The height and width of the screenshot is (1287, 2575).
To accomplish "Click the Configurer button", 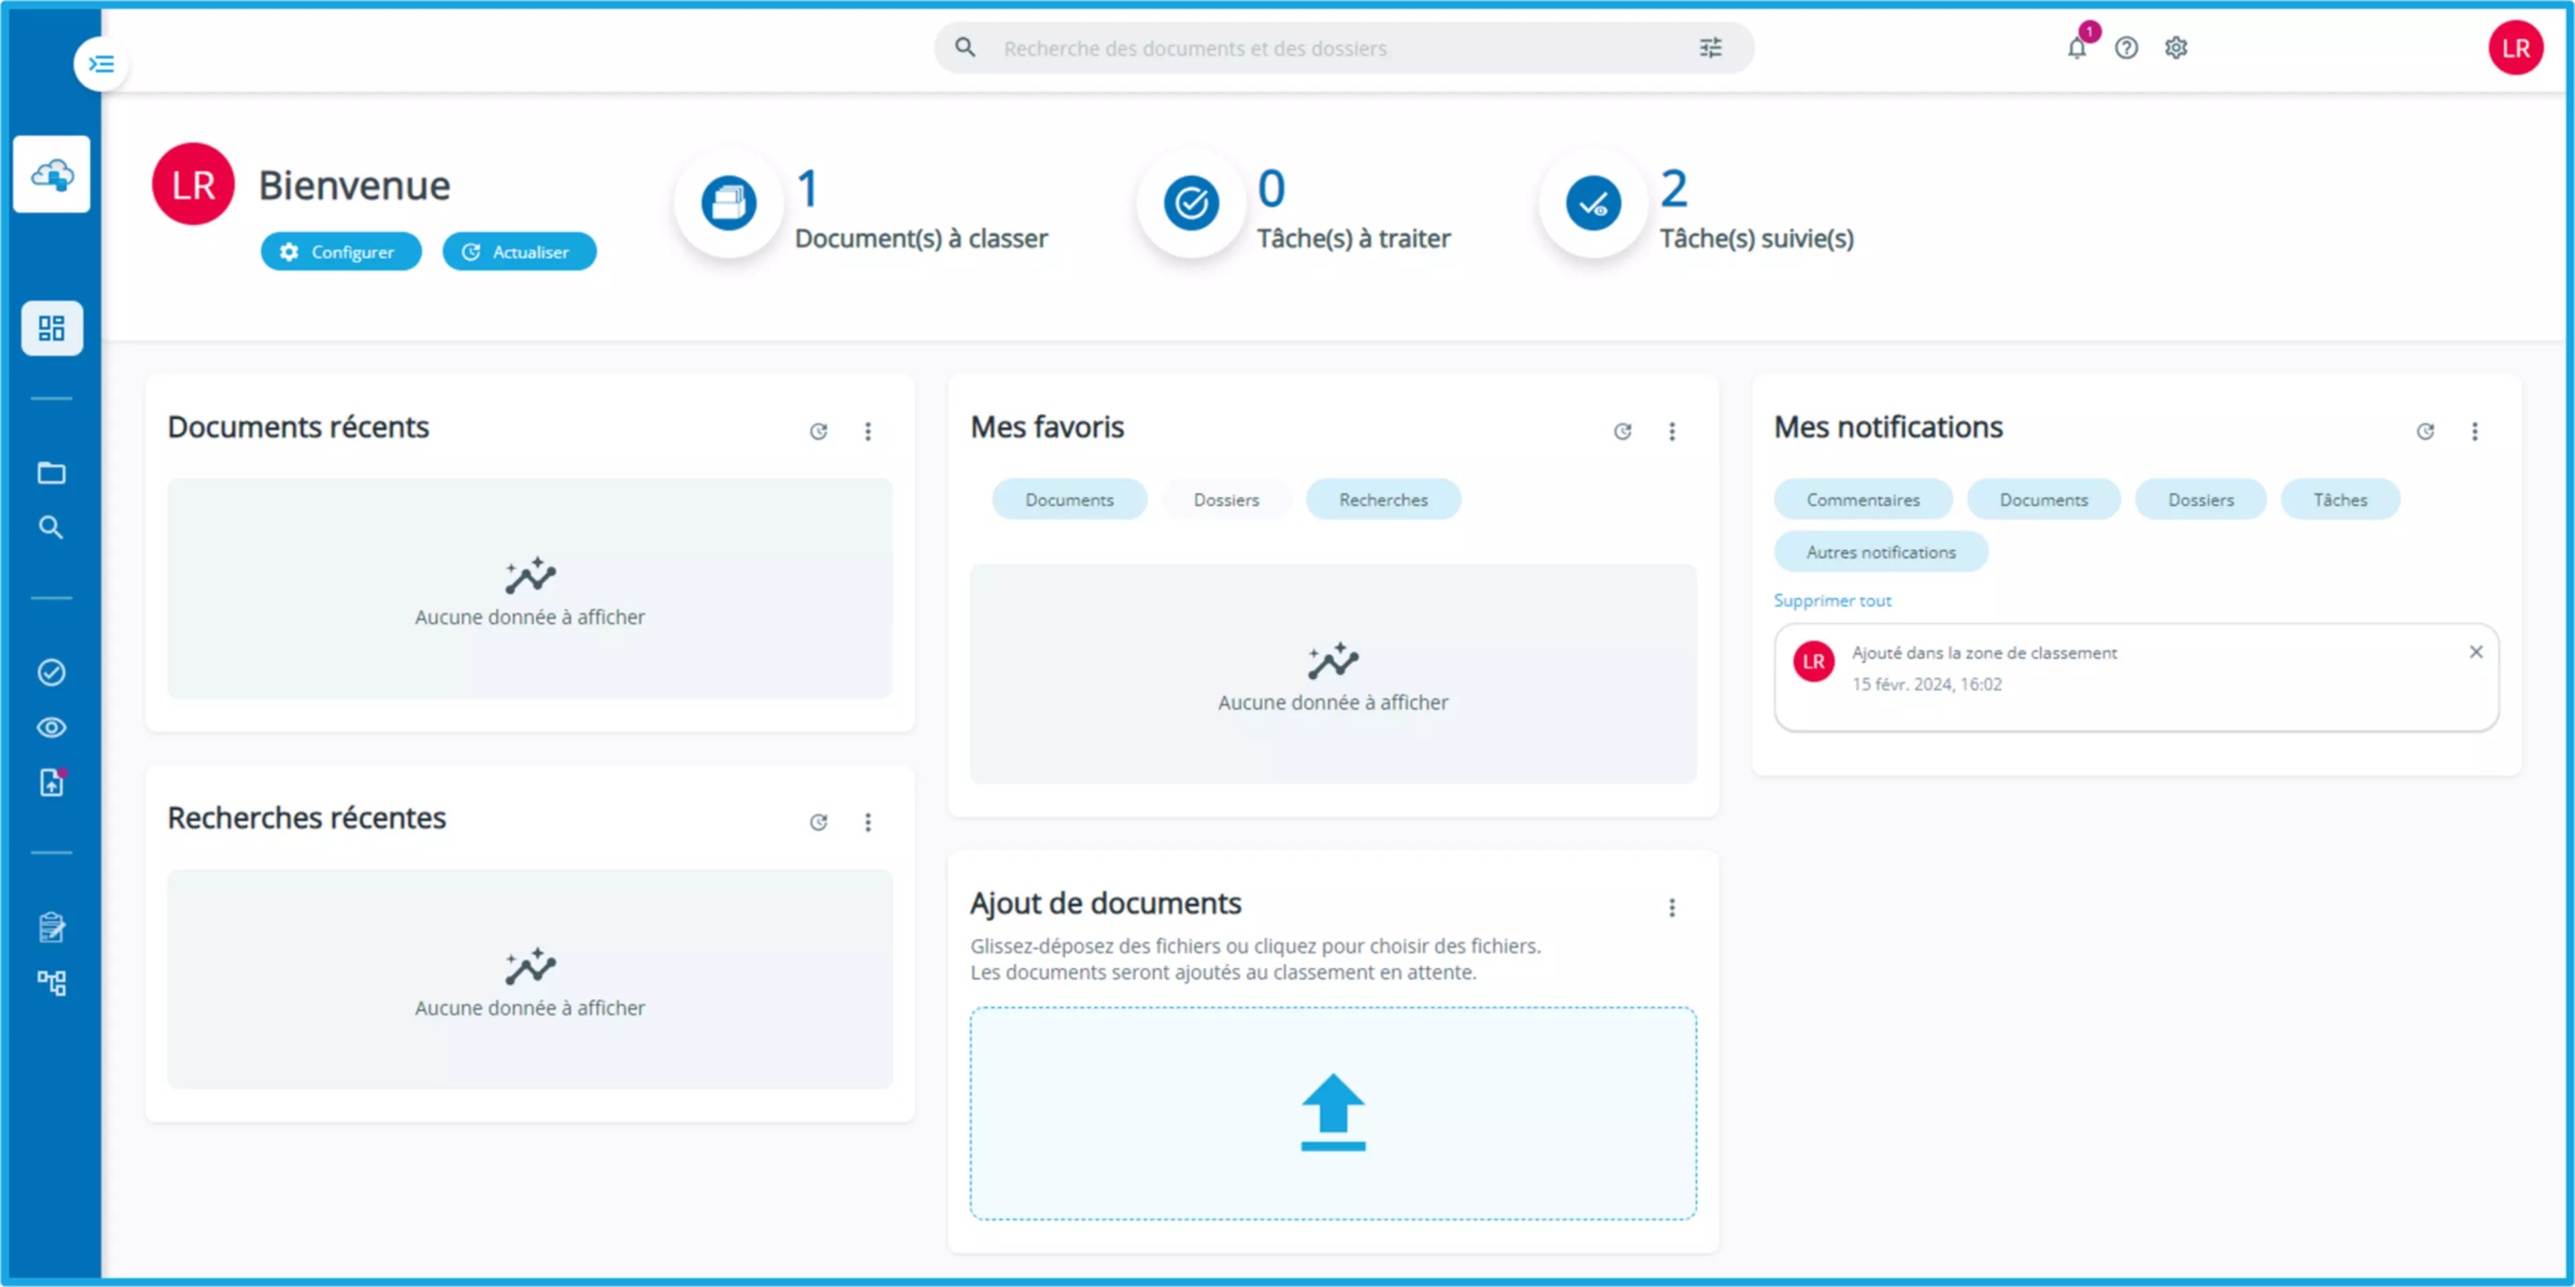I will pyautogui.click(x=341, y=252).
